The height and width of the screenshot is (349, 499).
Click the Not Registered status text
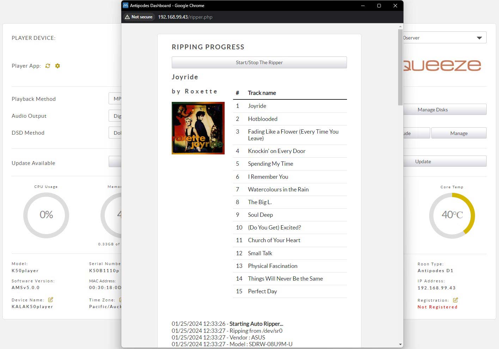437,307
